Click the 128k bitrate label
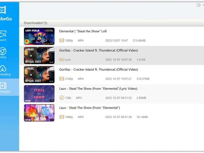This screenshot has height=153, width=204. (68, 98)
